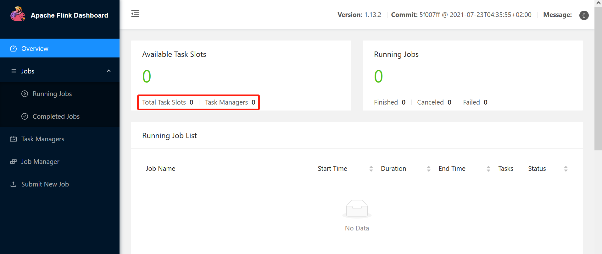Open Running Jobs in sidebar

(x=60, y=94)
